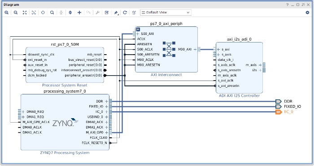Expand the s_axis interface on axi_i2s_adi_0

click(218, 55)
